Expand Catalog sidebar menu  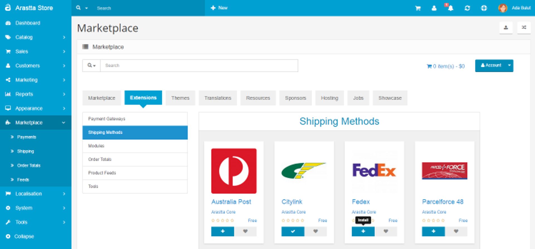pos(36,37)
